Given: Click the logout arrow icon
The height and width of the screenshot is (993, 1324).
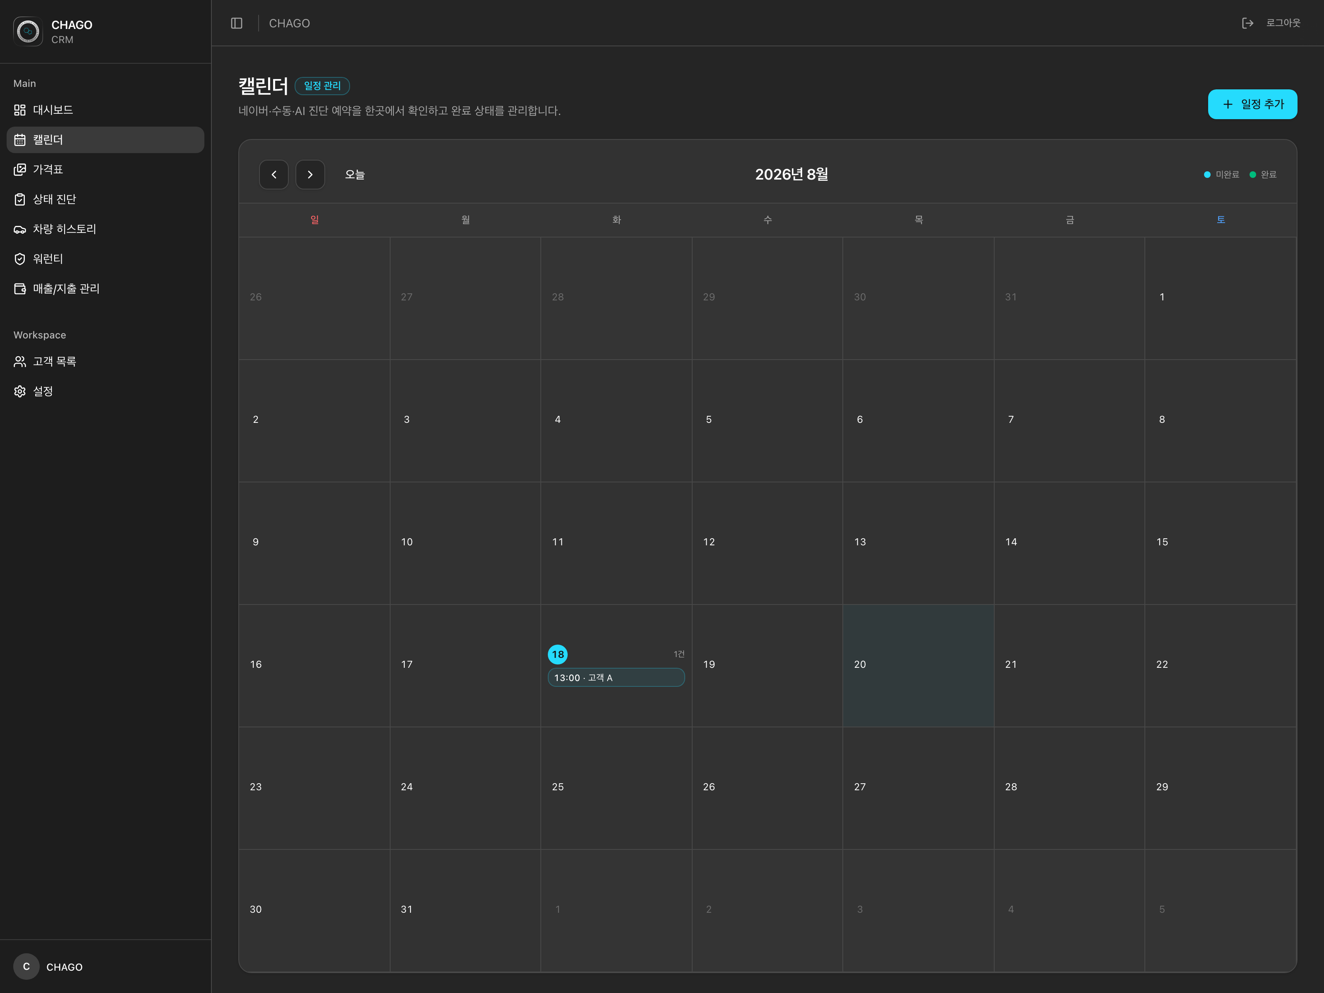Looking at the screenshot, I should pyautogui.click(x=1247, y=23).
